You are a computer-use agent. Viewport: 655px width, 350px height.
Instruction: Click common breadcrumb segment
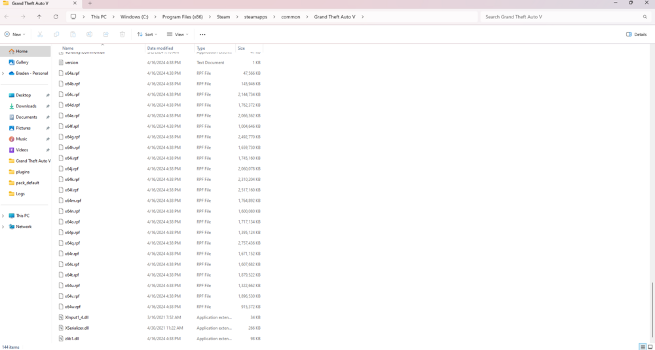pos(290,17)
